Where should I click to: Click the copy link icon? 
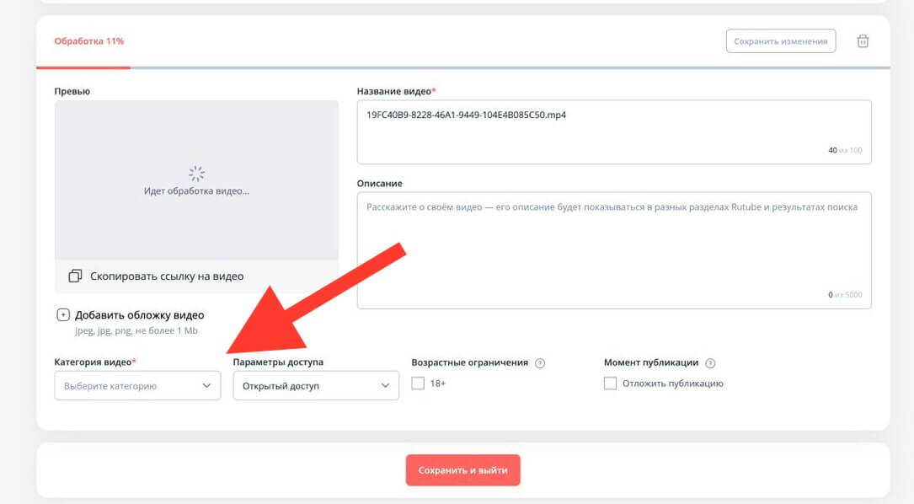(75, 276)
